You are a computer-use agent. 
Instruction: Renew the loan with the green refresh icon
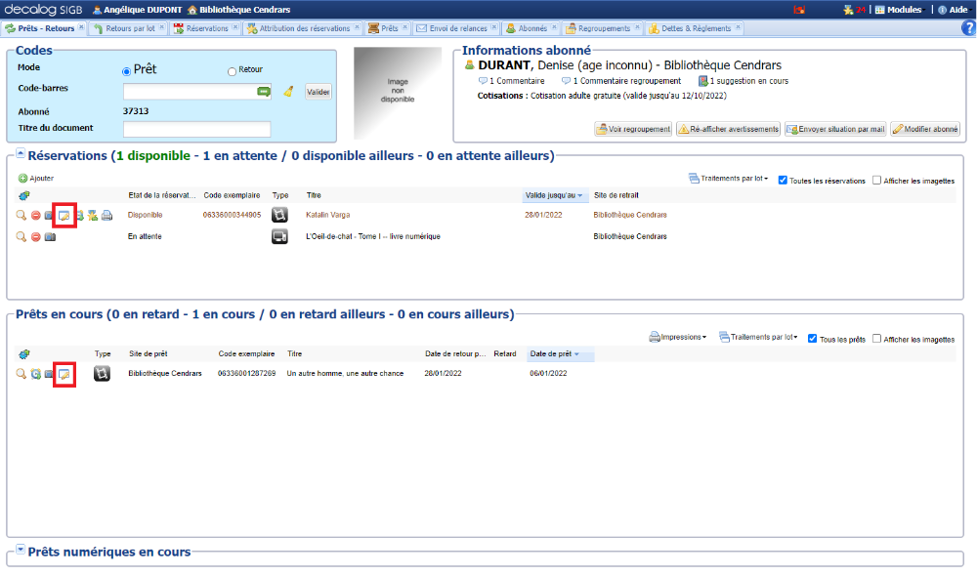pos(35,373)
